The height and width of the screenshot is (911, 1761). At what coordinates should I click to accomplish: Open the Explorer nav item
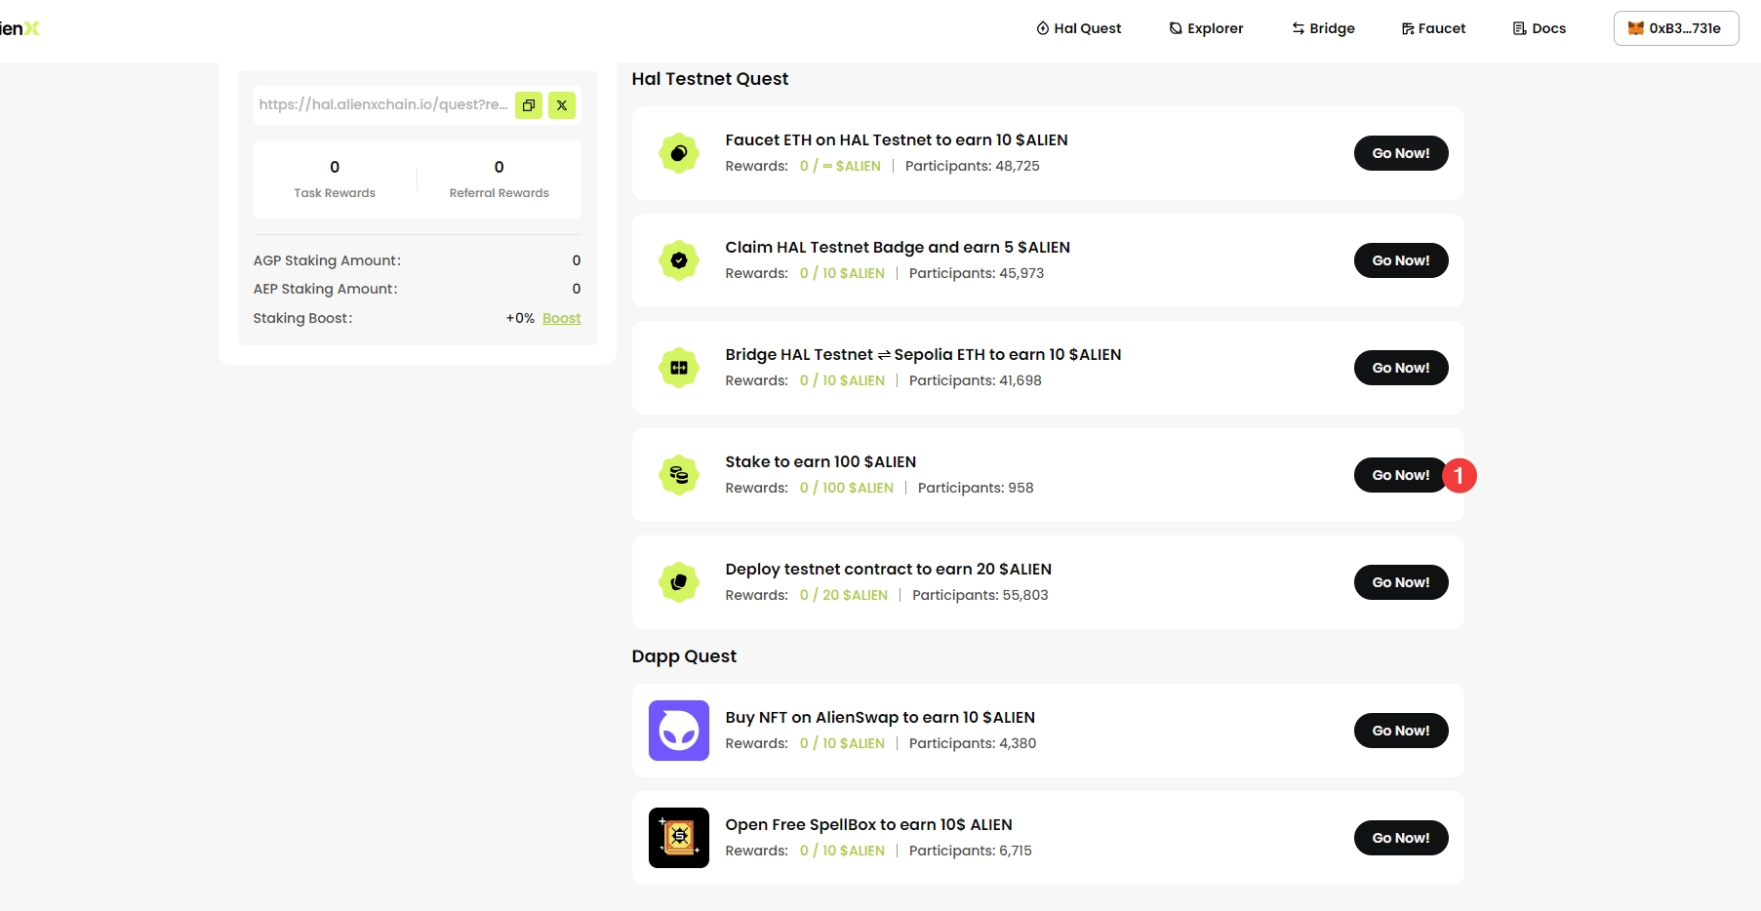pos(1206,28)
